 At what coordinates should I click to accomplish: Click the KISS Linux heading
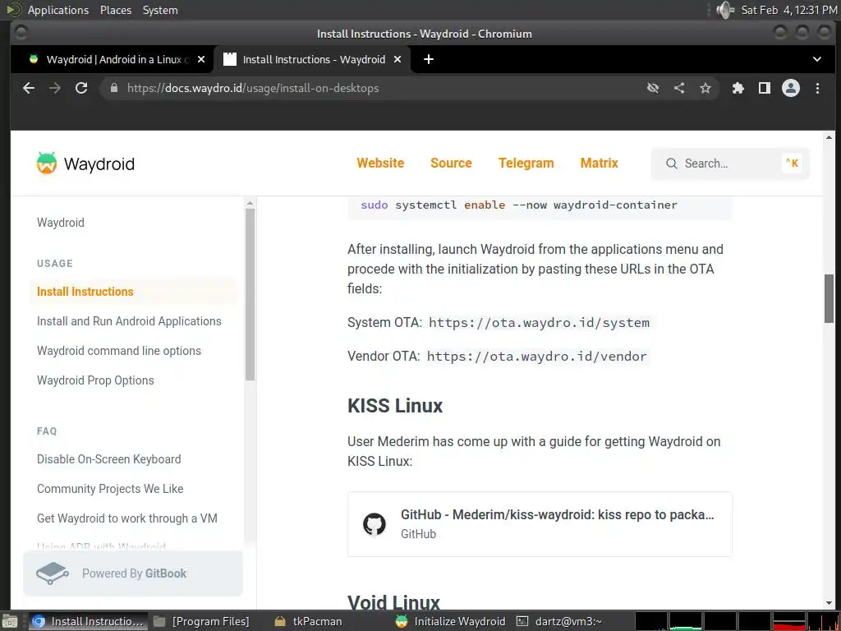395,406
